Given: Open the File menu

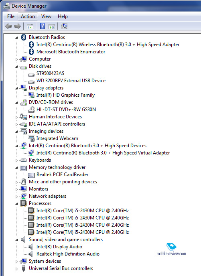Looking at the screenshot, I should tap(11, 16).
